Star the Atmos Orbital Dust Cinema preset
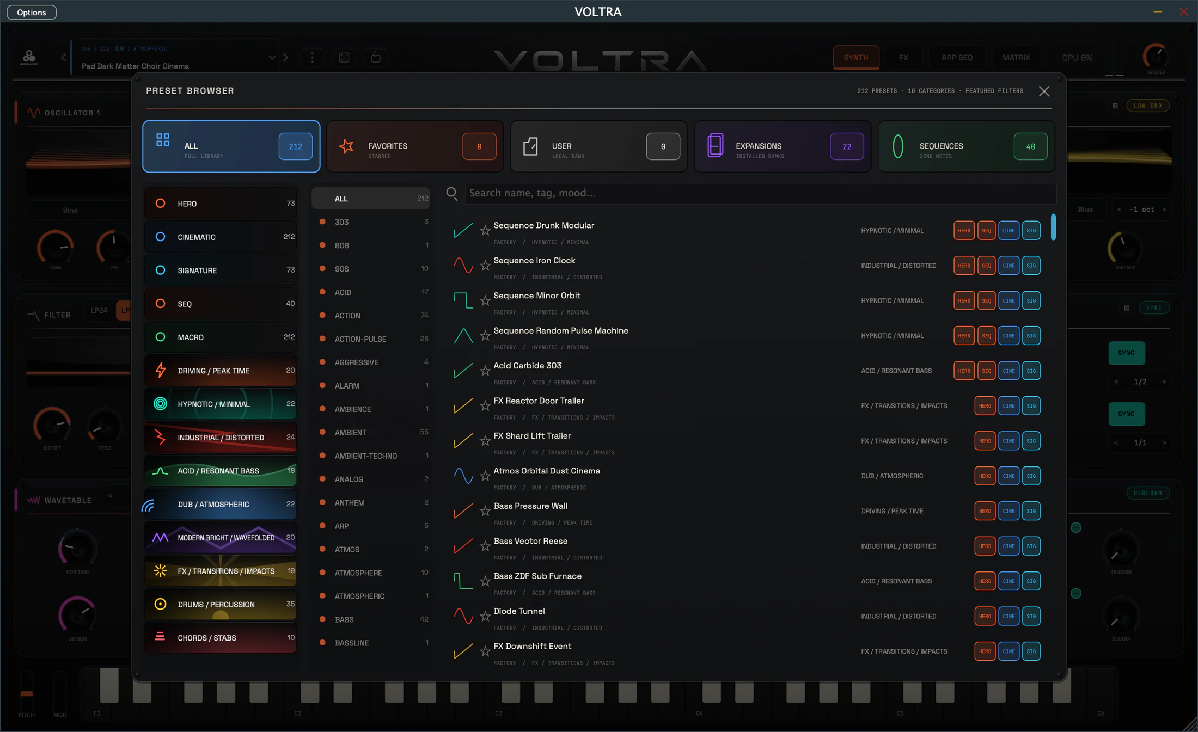The height and width of the screenshot is (732, 1198). point(485,476)
